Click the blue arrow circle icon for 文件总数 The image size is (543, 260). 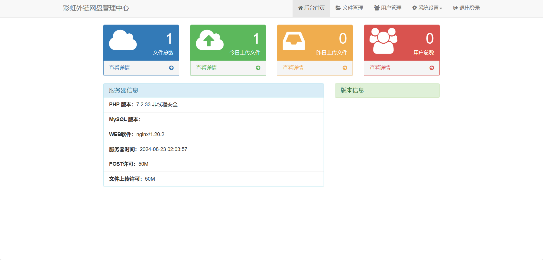click(171, 68)
